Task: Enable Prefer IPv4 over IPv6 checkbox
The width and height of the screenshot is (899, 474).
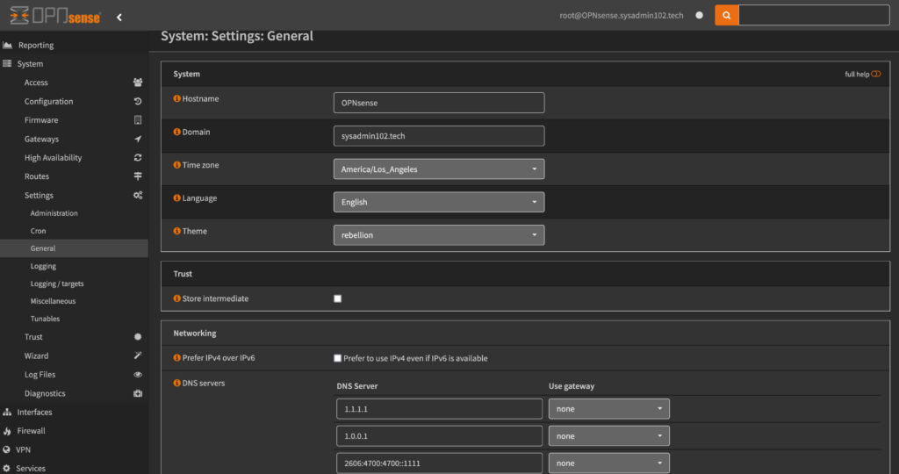Action: 338,358
